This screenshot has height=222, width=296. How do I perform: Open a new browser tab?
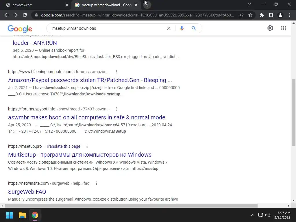click(x=147, y=5)
